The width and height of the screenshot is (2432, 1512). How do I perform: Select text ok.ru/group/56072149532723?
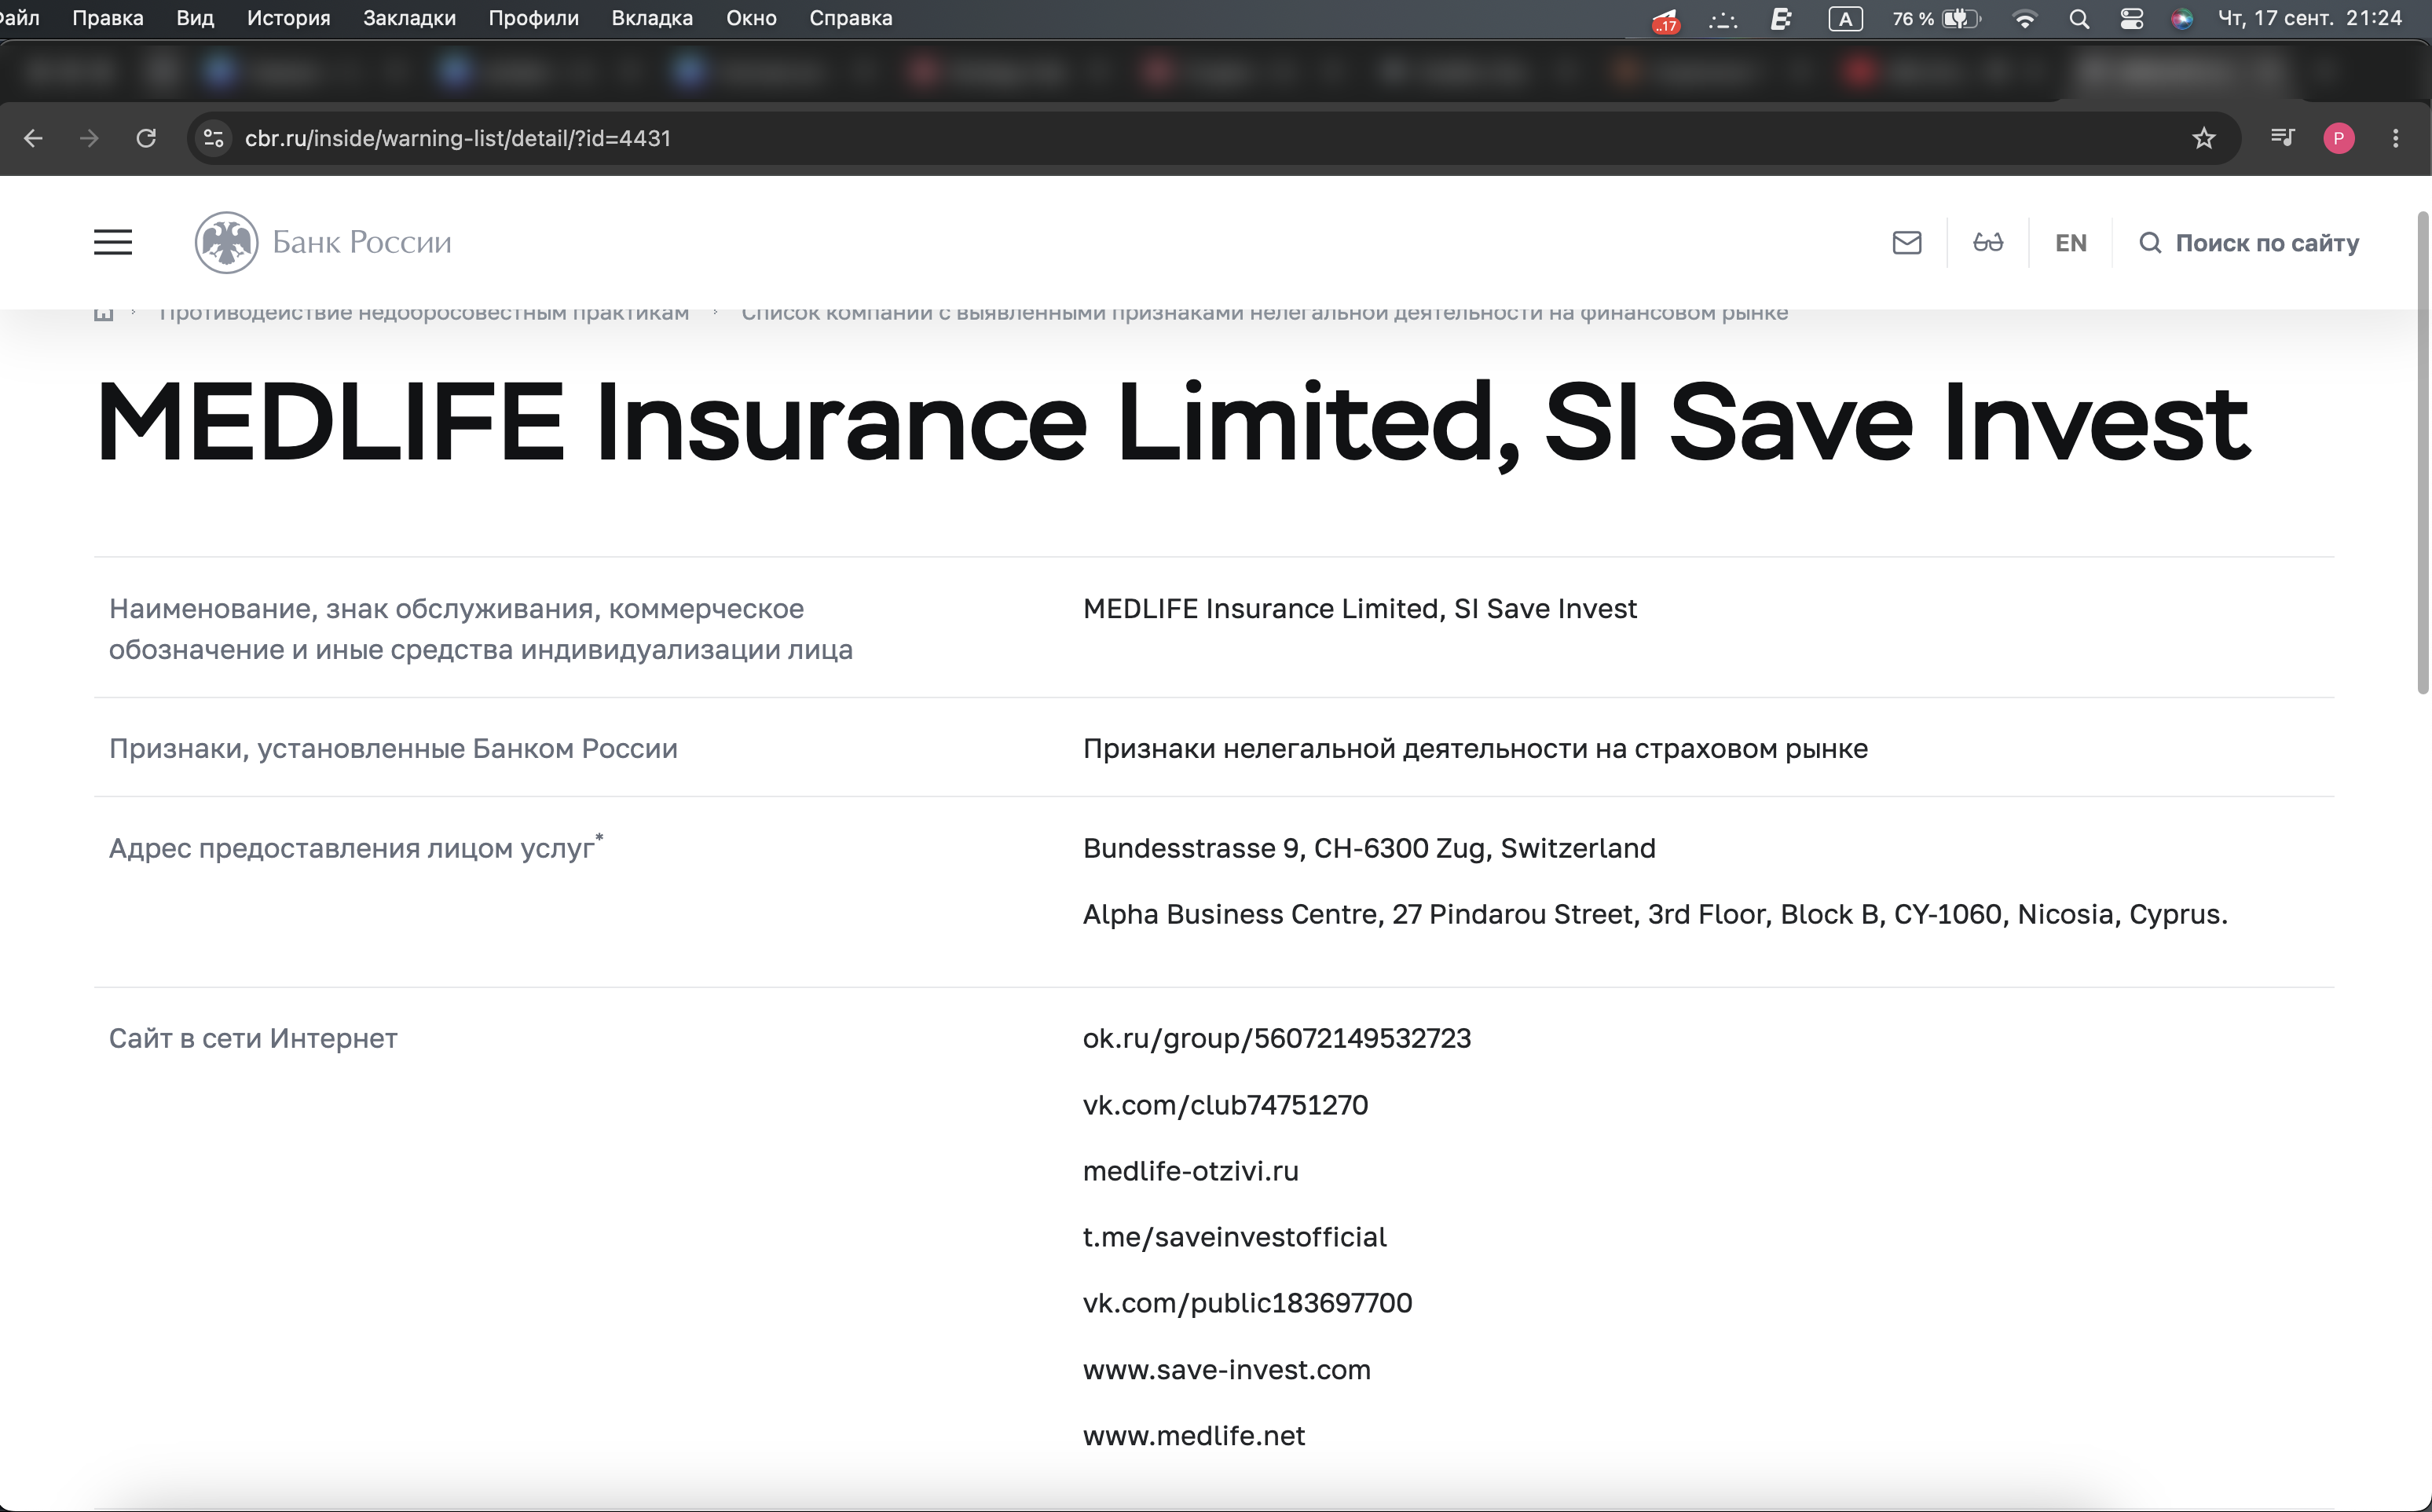coord(1276,1038)
